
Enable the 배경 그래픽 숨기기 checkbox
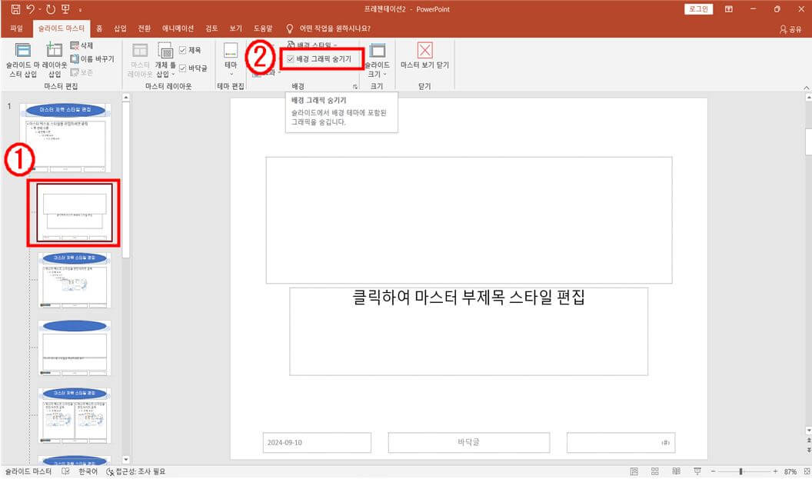point(290,58)
